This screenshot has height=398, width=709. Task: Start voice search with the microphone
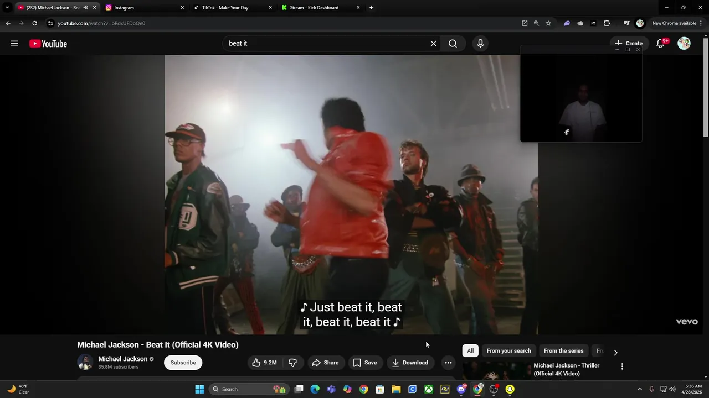480,44
